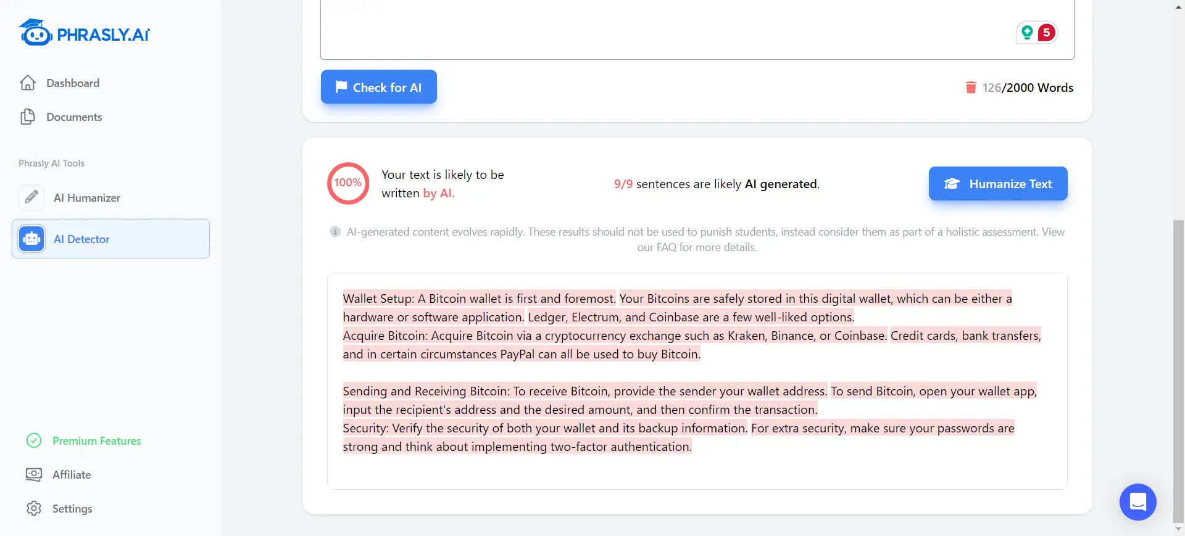The width and height of the screenshot is (1185, 536).
Task: Click sentence starting 'Security: Verify the security'
Action: click(545, 428)
